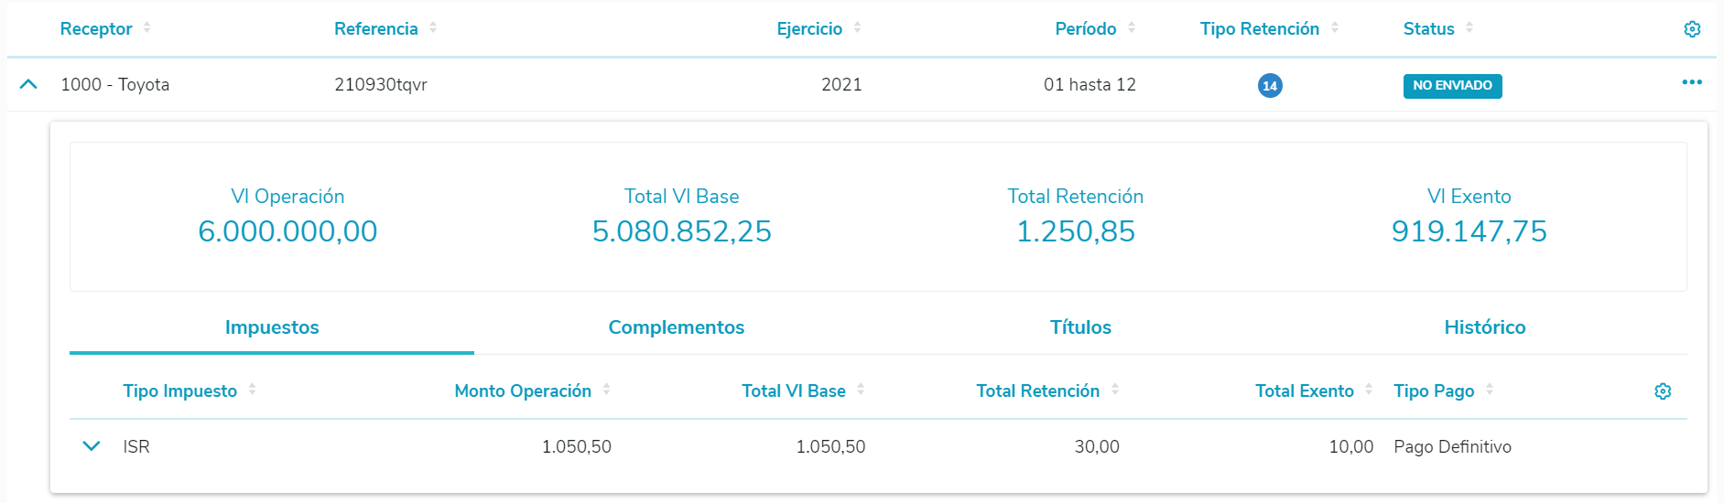1724x503 pixels.
Task: Show the Histórico tab
Action: pyautogui.click(x=1484, y=327)
